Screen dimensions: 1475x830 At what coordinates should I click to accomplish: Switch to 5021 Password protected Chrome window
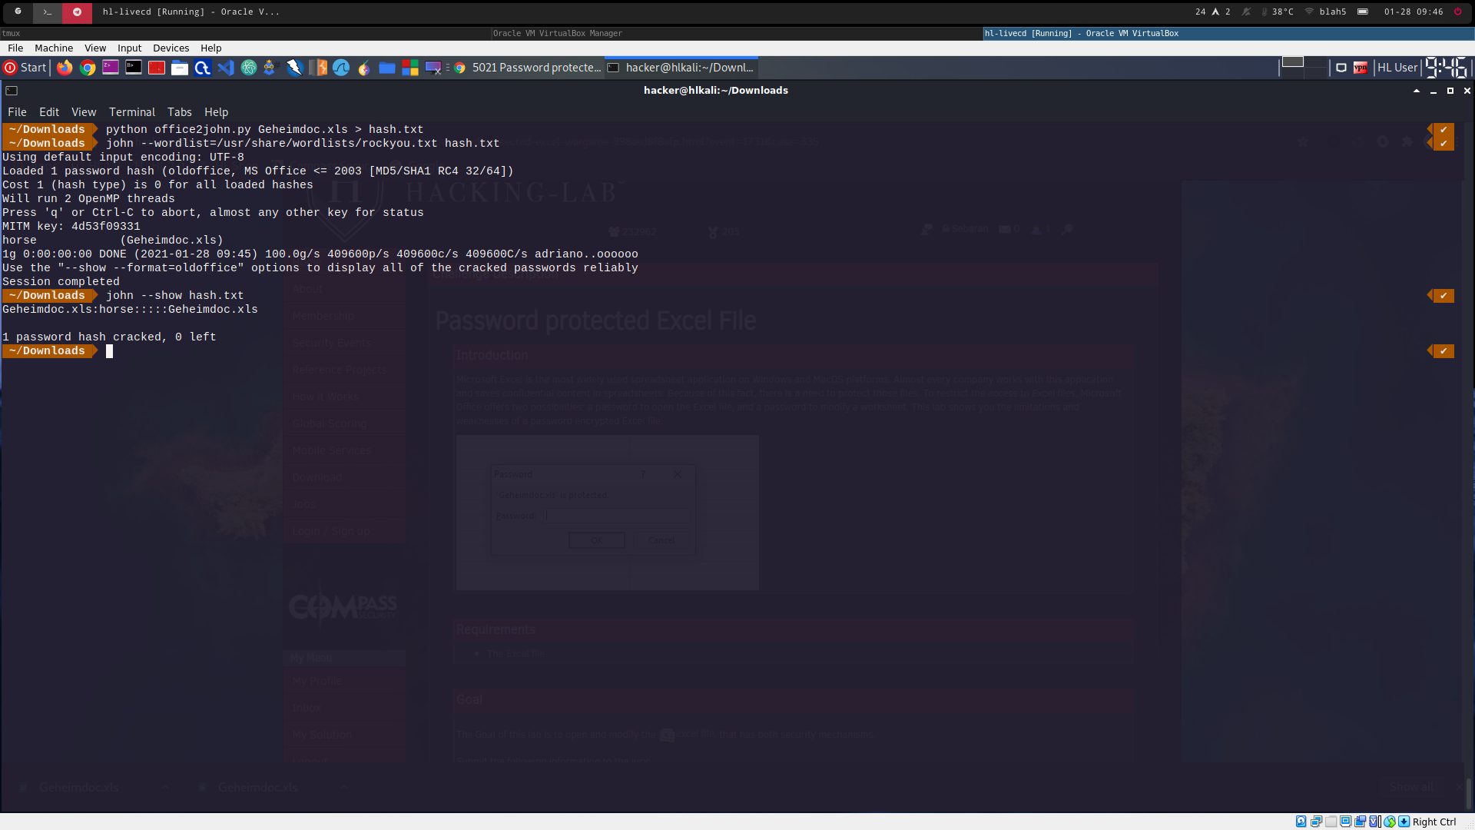pyautogui.click(x=529, y=68)
